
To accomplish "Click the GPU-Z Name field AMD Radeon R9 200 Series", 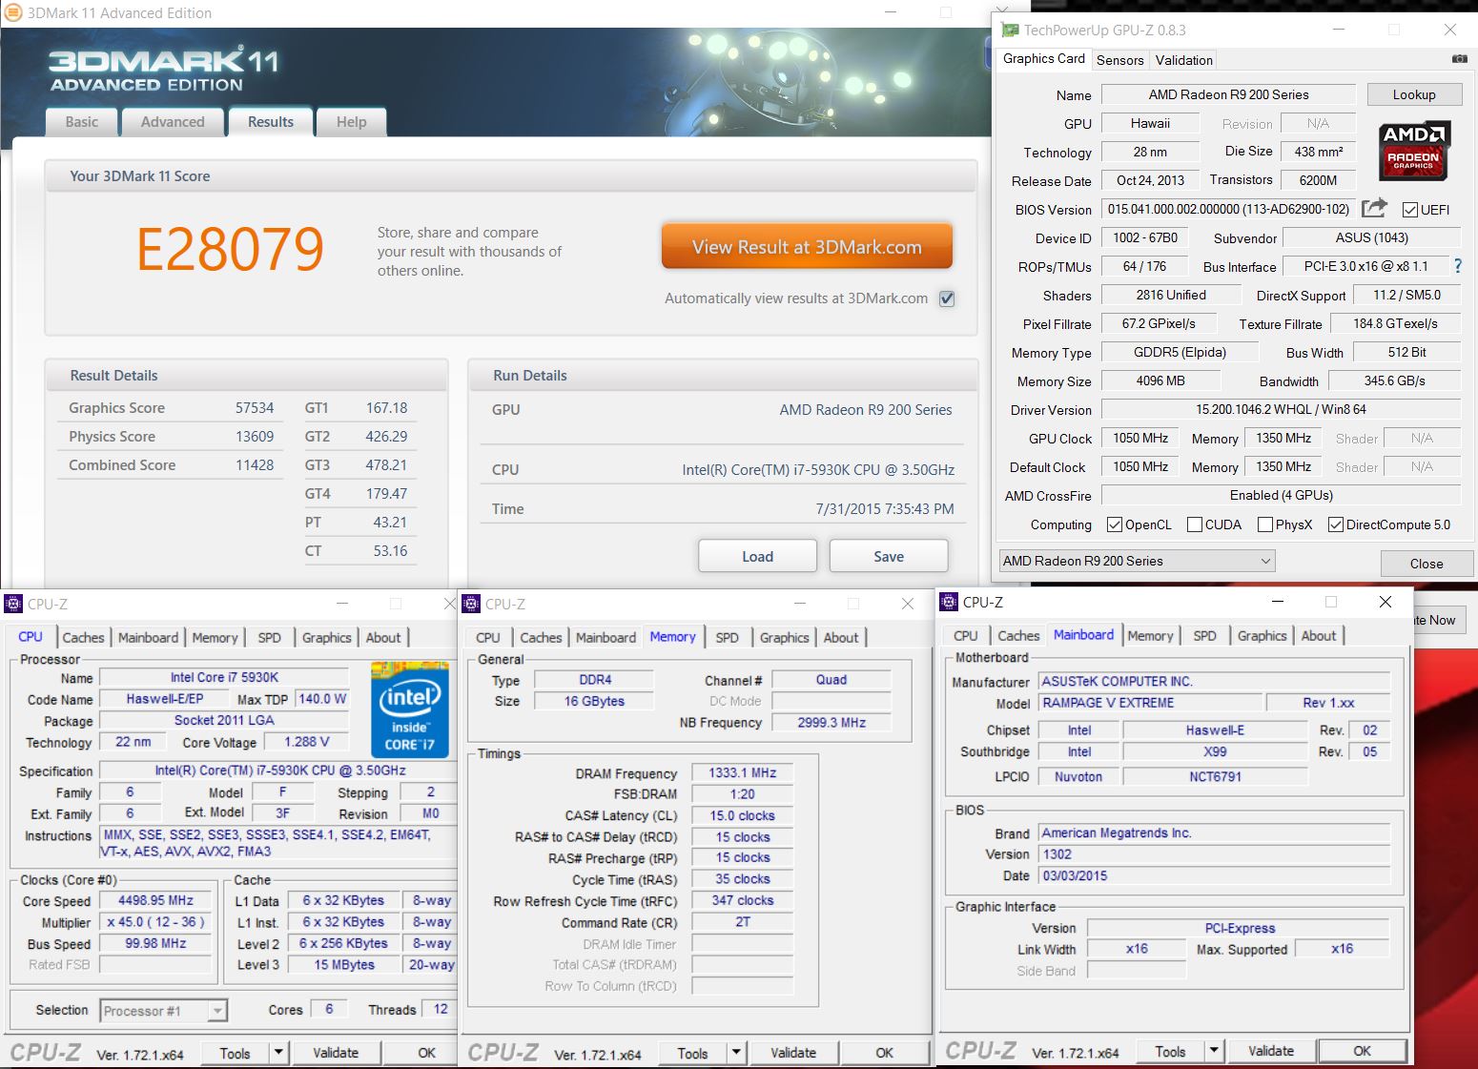I will [1228, 94].
